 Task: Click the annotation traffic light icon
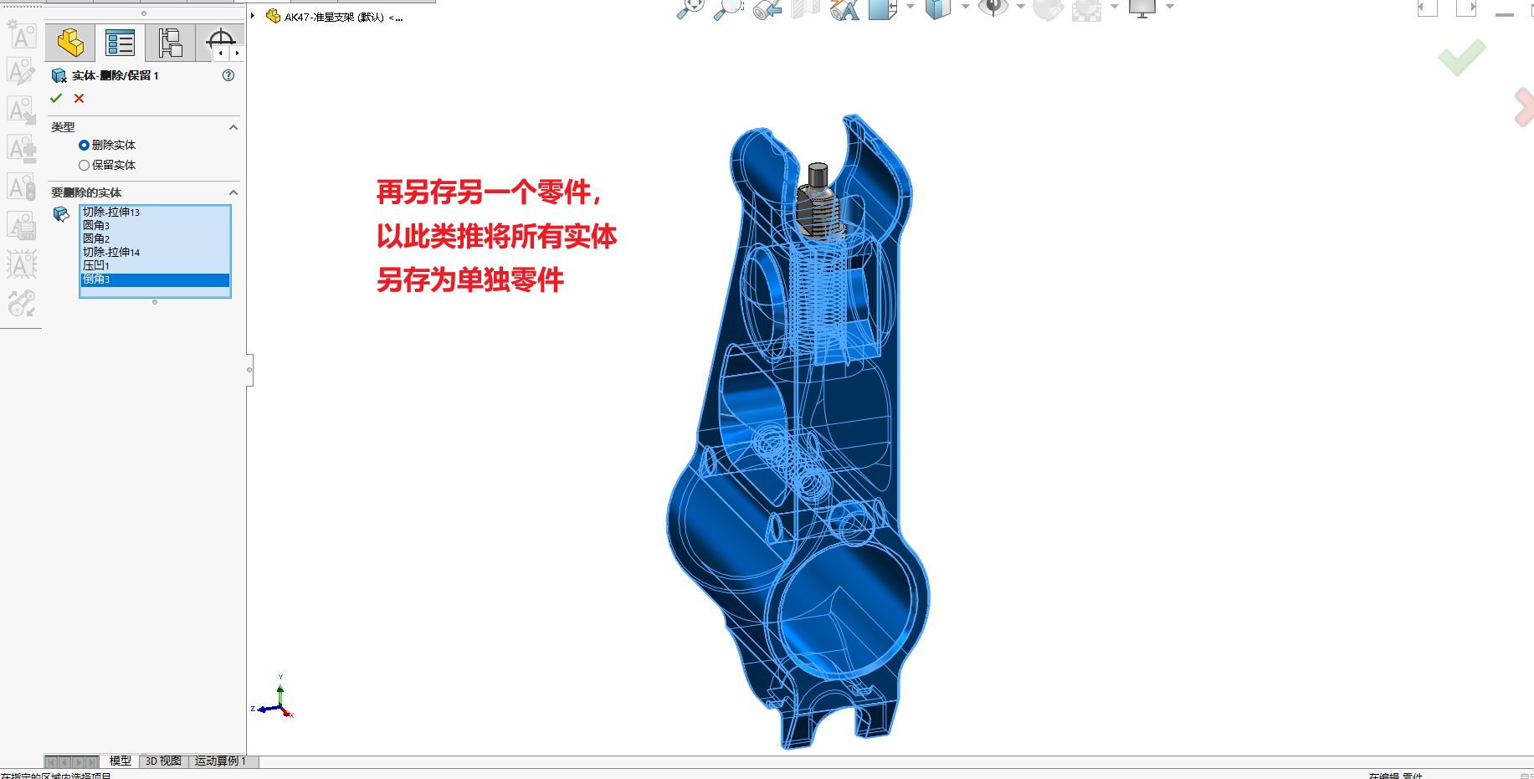tap(22, 187)
